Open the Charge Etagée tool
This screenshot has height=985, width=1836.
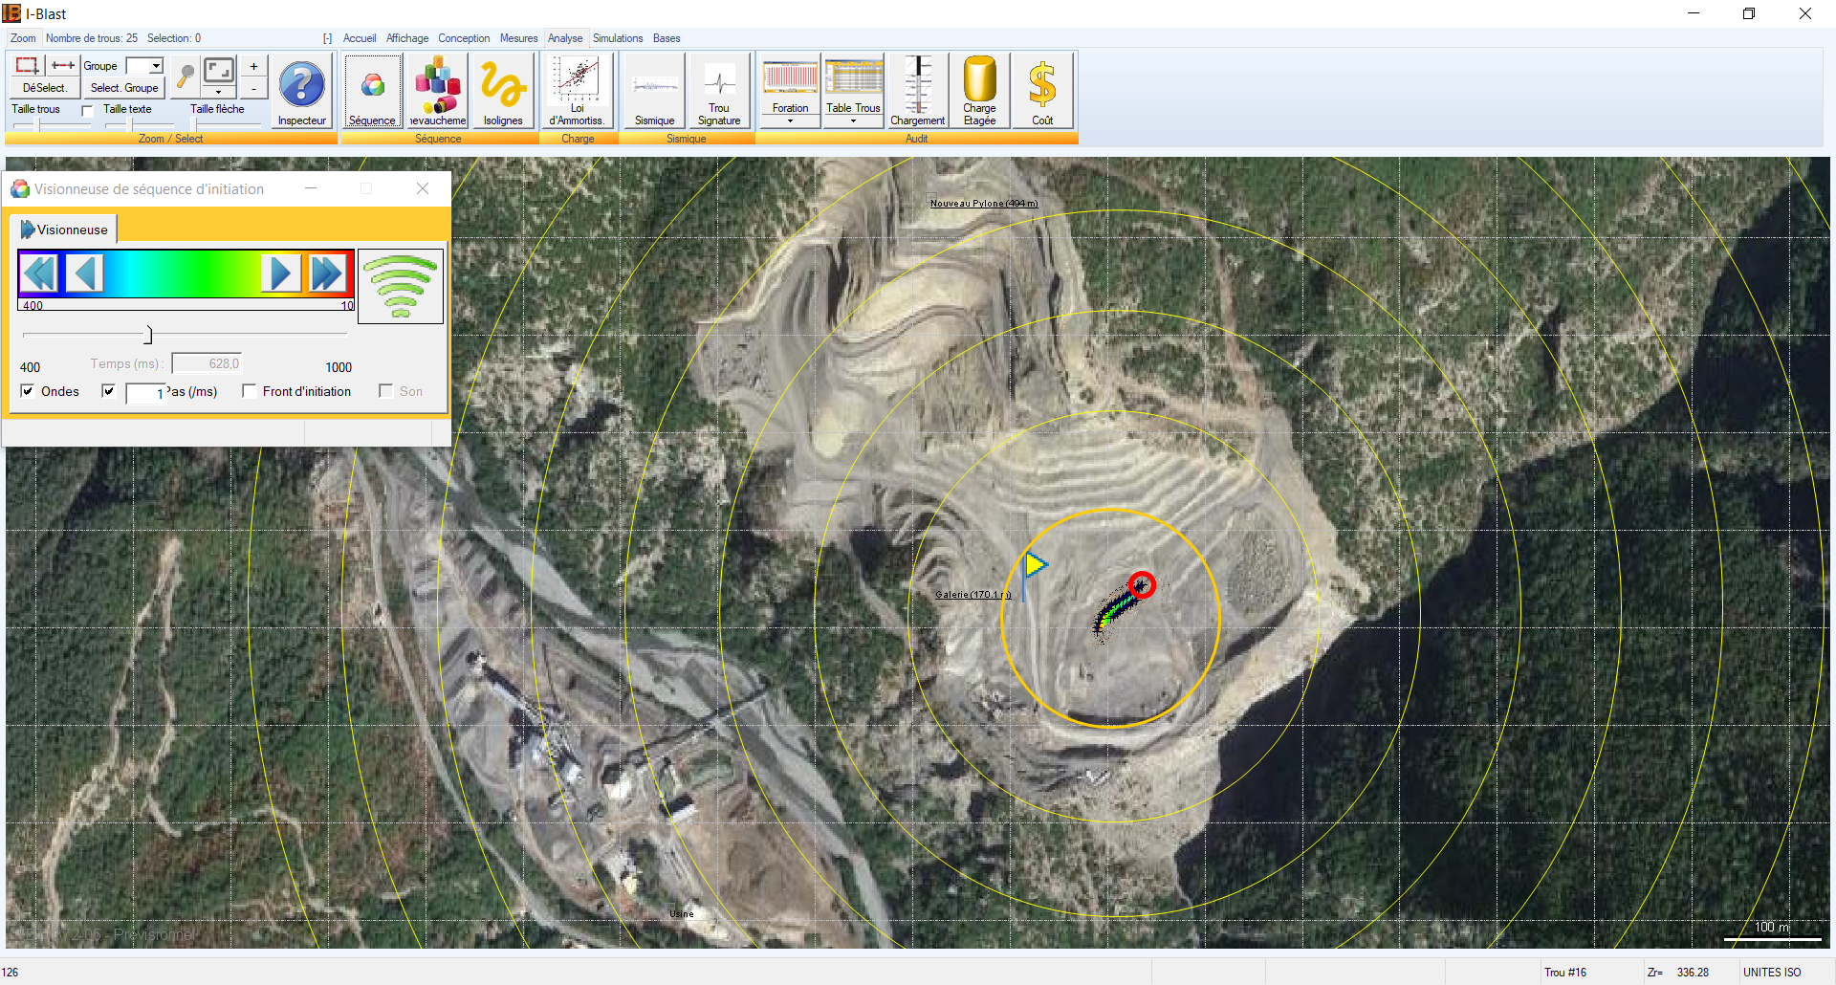tap(979, 92)
